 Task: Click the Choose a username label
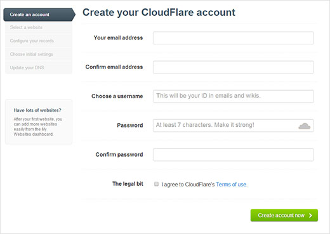117,96
